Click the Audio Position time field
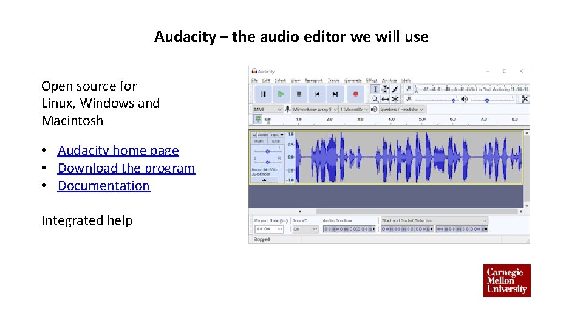This screenshot has height=328, width=583. 349,229
